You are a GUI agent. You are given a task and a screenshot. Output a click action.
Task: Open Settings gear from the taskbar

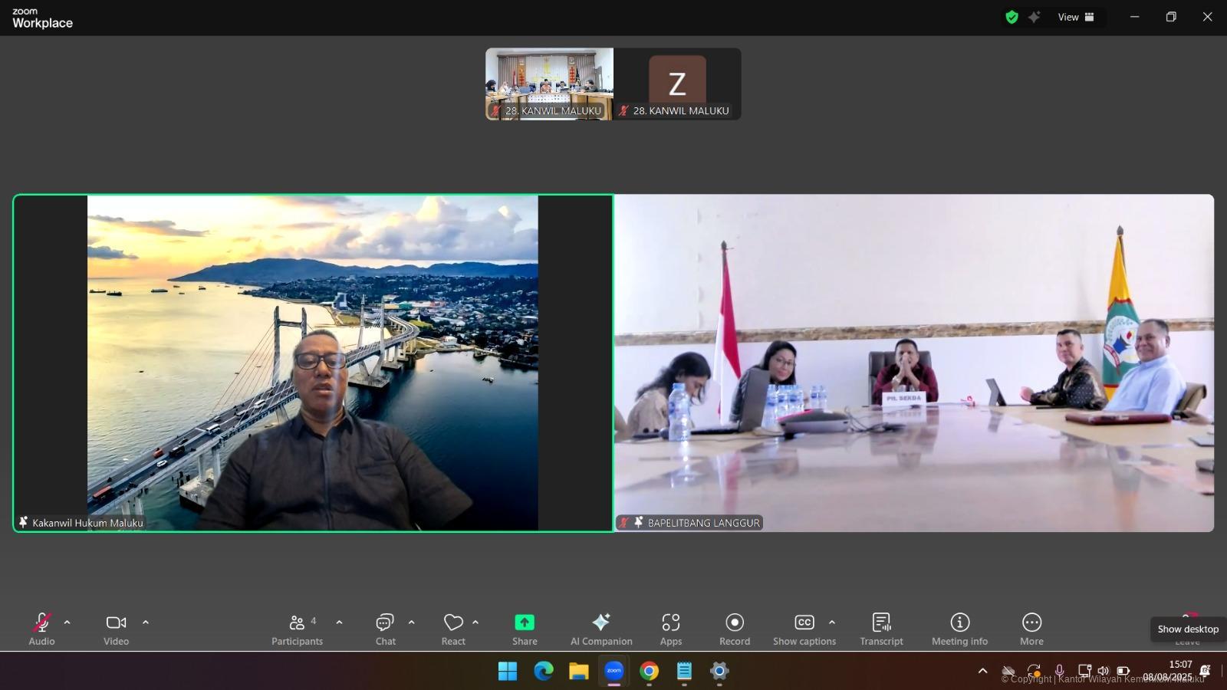click(x=719, y=672)
